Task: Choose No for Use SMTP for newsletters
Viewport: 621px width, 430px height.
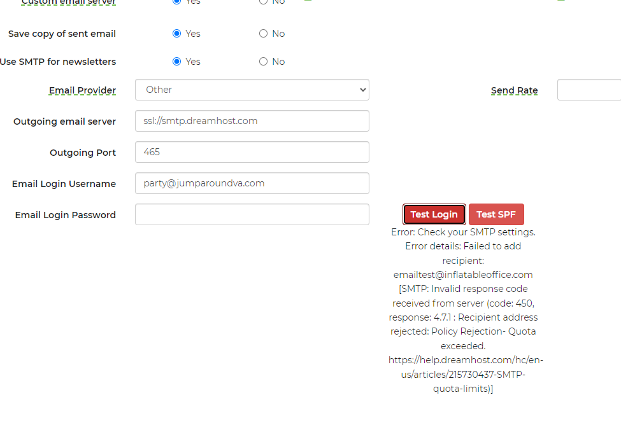Action: pyautogui.click(x=263, y=62)
